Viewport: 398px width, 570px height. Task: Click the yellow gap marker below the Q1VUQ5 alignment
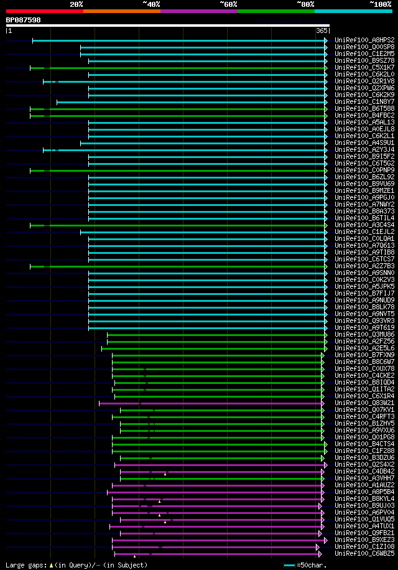coord(165,522)
